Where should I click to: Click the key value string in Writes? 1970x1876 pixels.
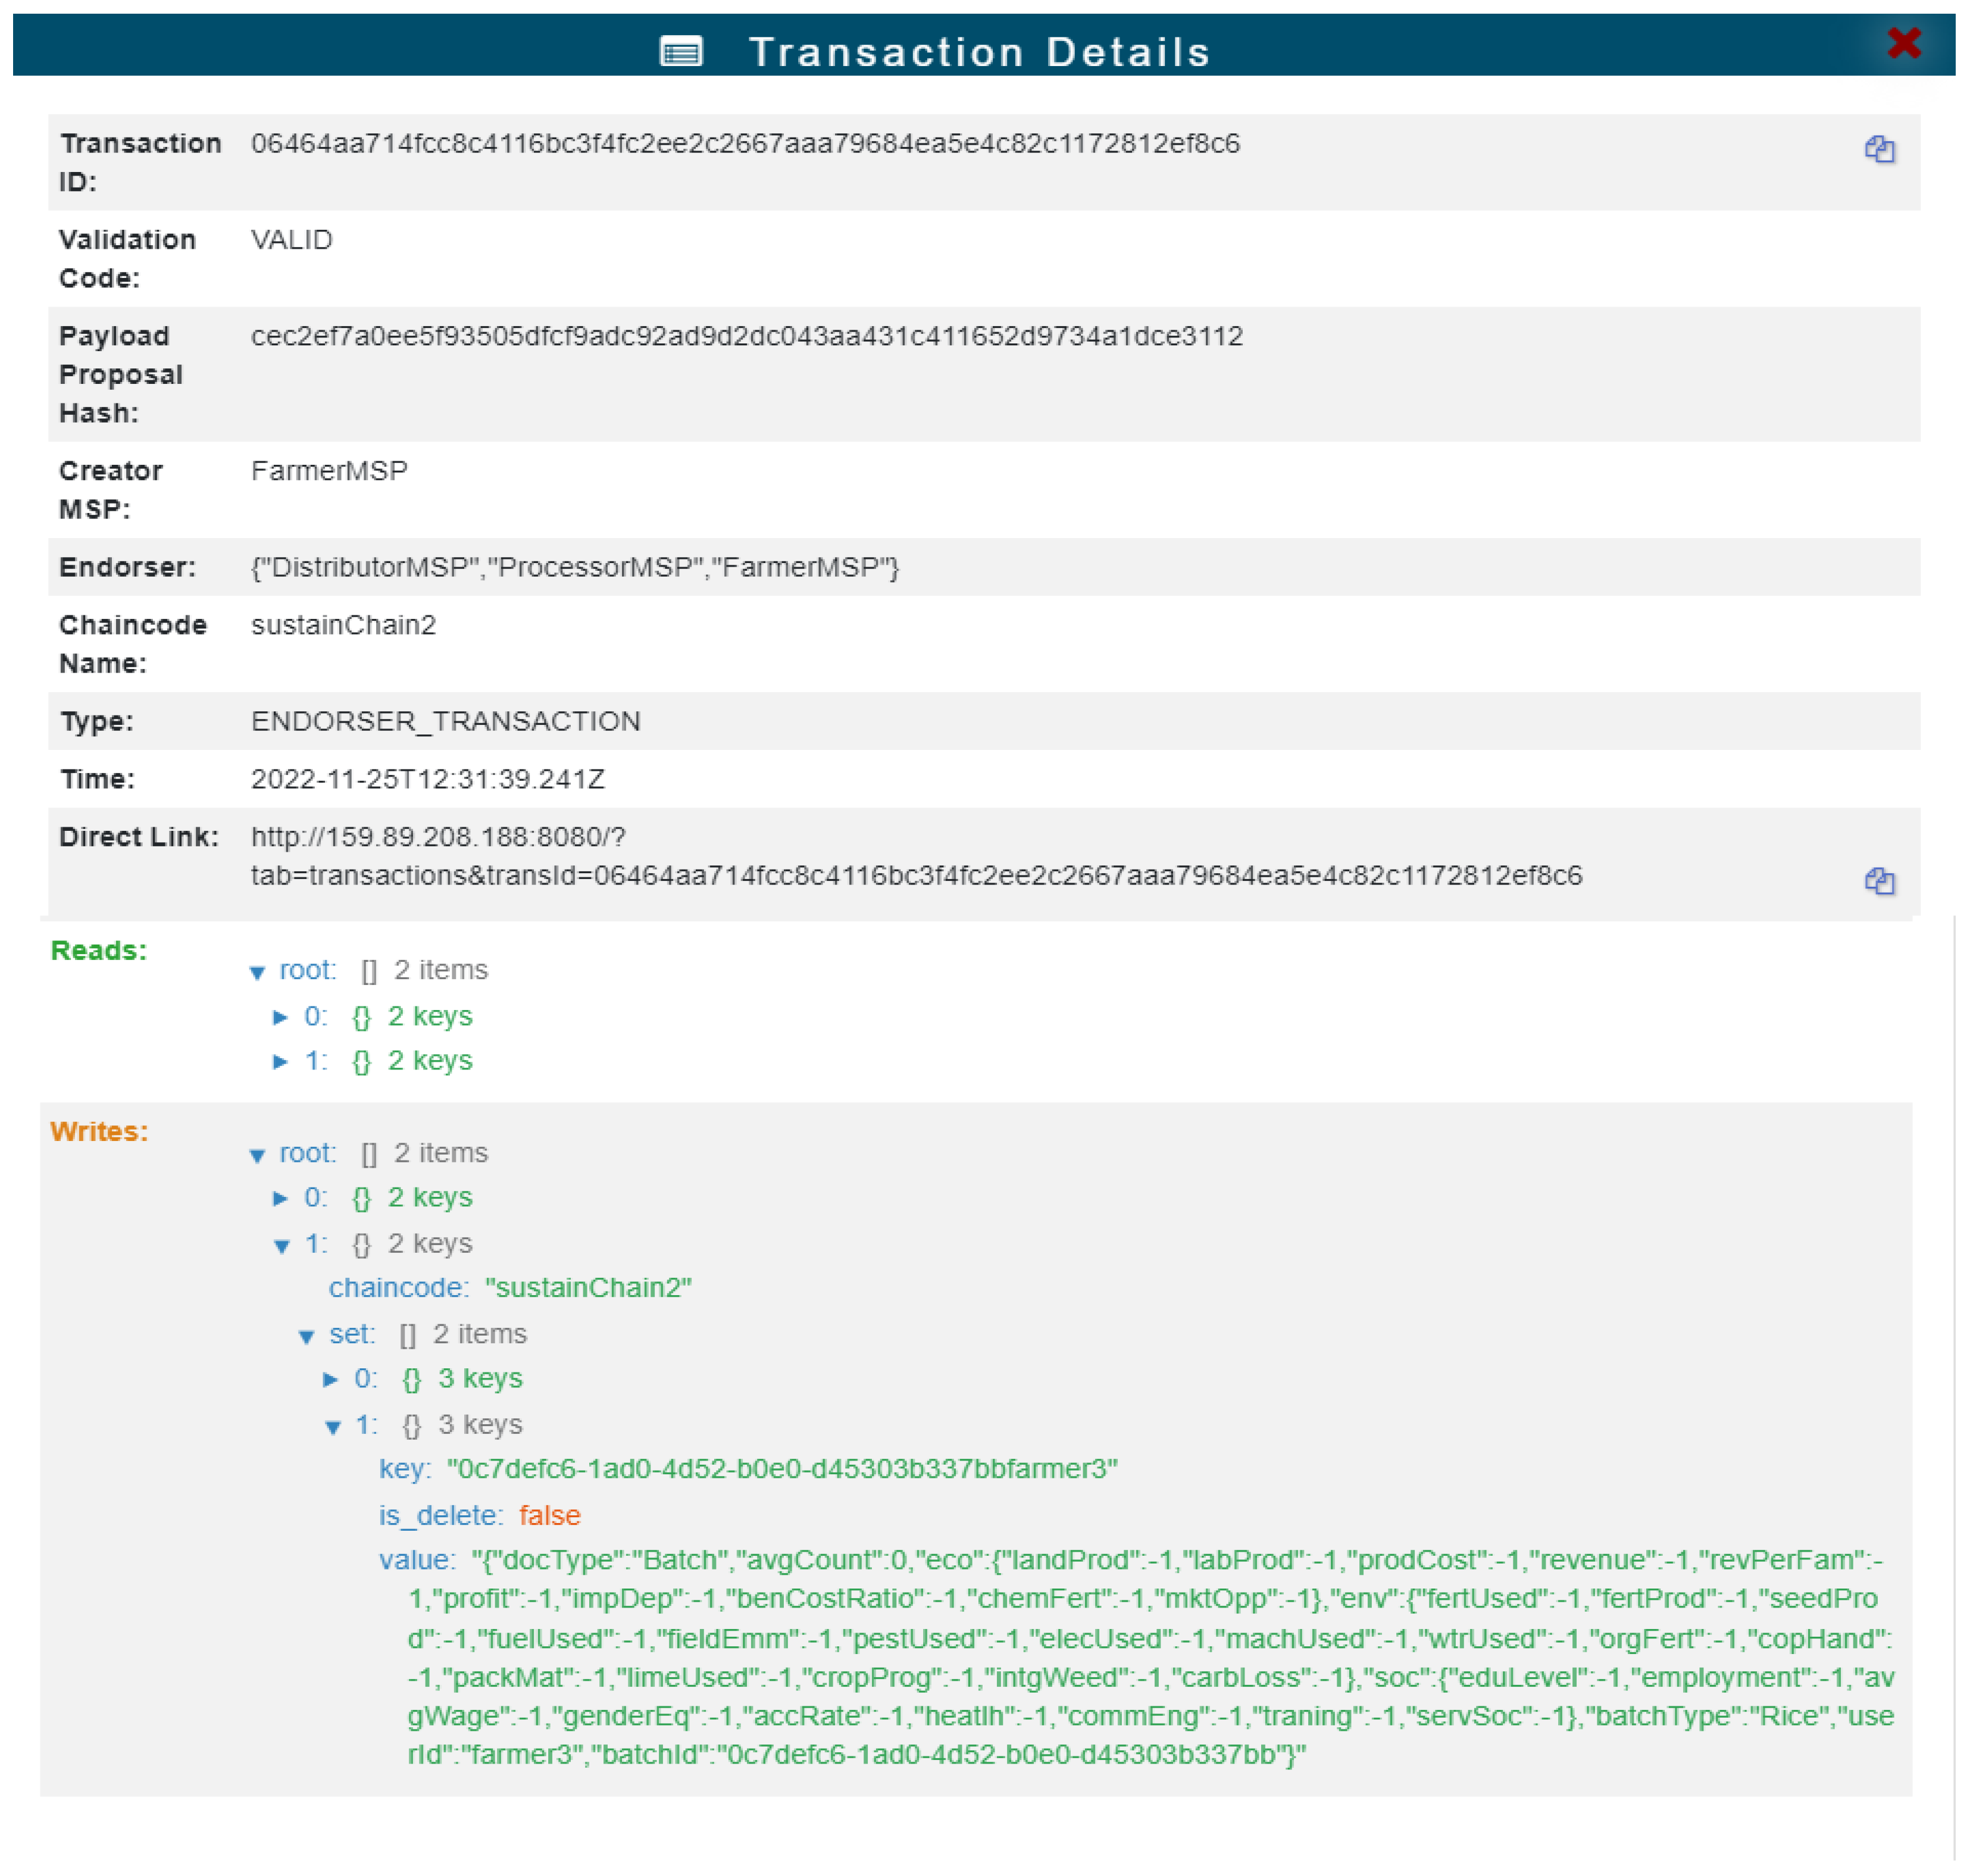[781, 1468]
